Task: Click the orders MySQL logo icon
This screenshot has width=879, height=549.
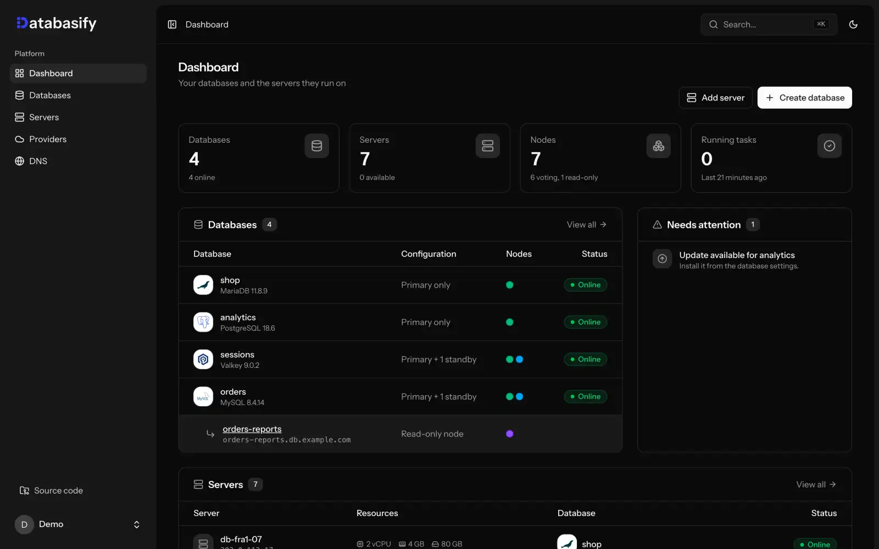Action: (203, 396)
